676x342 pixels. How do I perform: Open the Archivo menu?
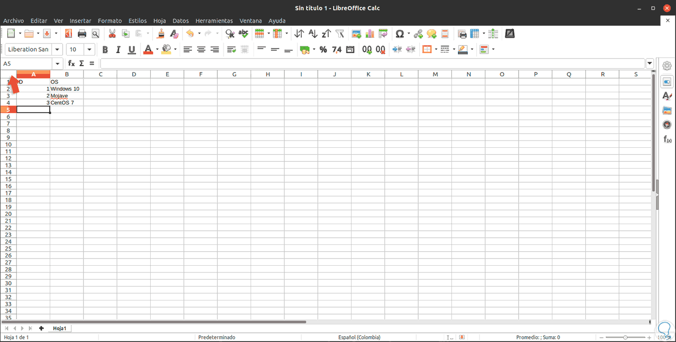[14, 21]
